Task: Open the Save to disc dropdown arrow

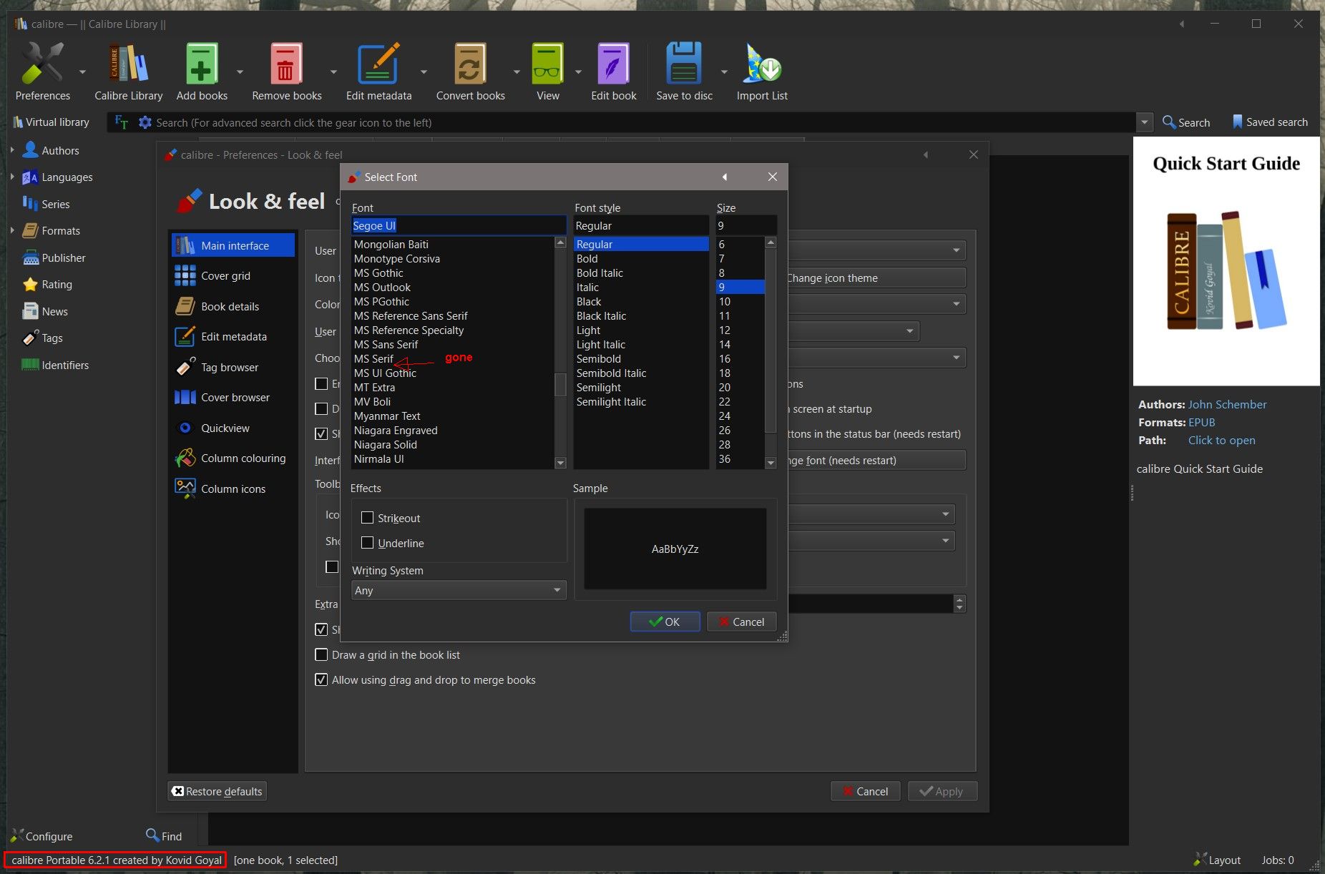Action: (x=724, y=72)
